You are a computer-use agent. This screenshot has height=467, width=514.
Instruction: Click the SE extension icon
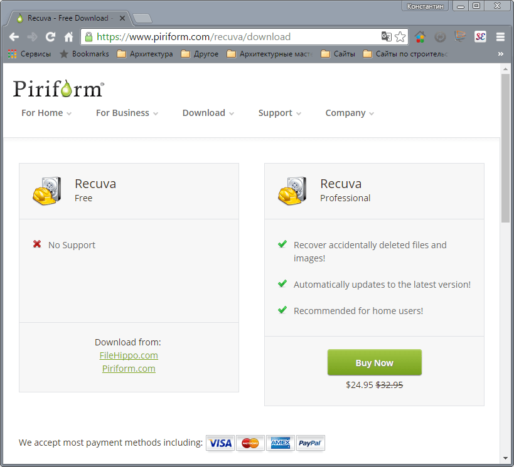pos(480,37)
